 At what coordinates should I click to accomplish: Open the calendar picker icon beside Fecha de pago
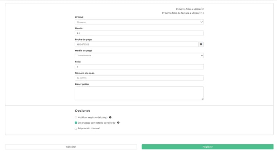click(x=201, y=44)
